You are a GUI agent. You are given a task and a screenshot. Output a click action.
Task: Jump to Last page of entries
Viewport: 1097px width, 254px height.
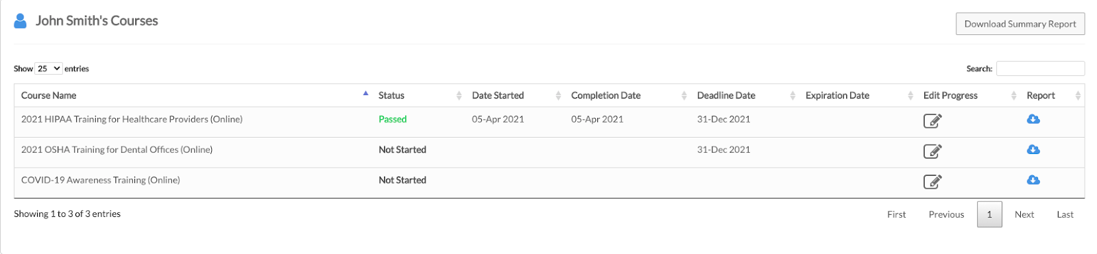1065,214
